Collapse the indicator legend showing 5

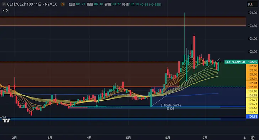[x=5, y=10]
